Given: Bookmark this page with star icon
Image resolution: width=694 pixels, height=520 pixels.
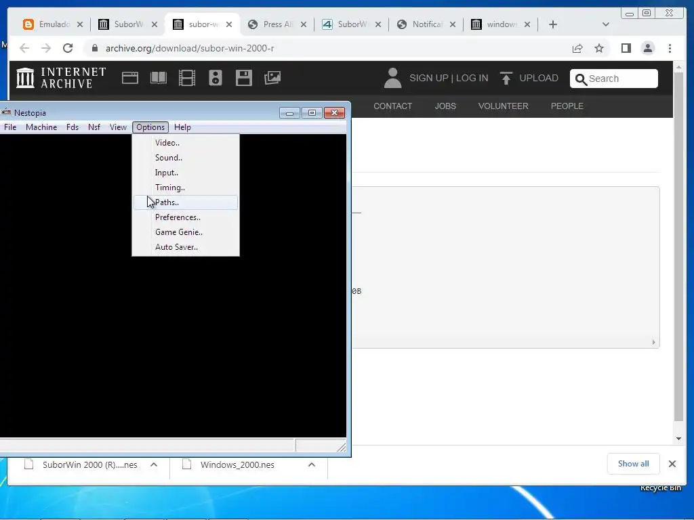Looking at the screenshot, I should click(599, 48).
